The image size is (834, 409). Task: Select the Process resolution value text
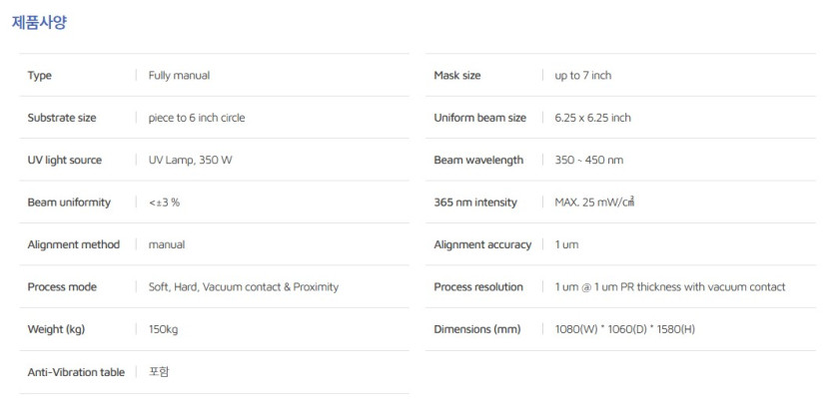tap(670, 287)
